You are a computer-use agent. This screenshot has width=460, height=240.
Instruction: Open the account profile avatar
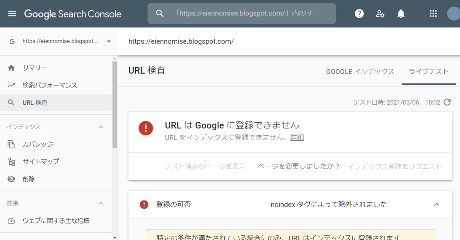pos(454,14)
